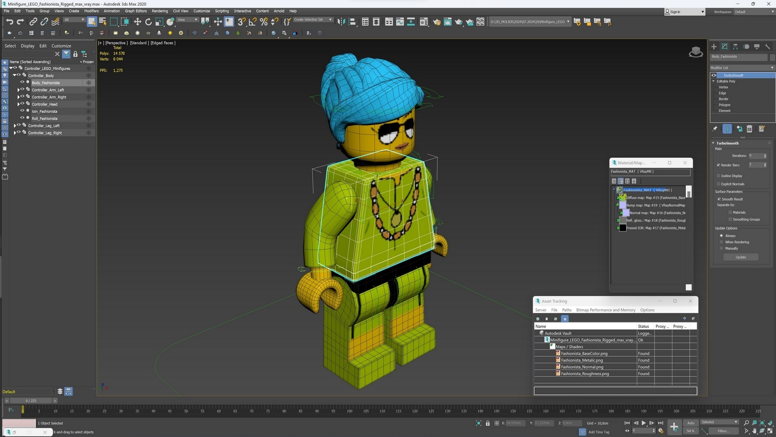Viewport: 776px width, 437px height.
Task: Click the Diffuse map swatch in Material/Map
Action: coord(622,197)
